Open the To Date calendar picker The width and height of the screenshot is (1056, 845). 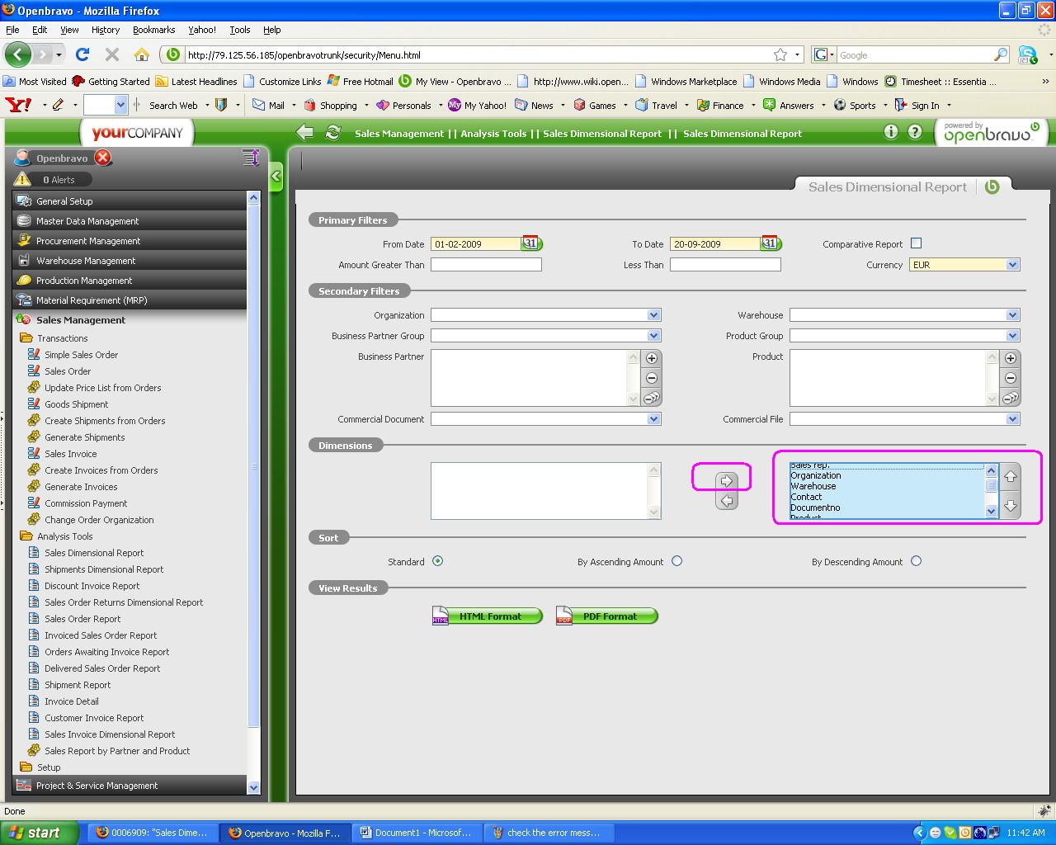click(x=770, y=243)
